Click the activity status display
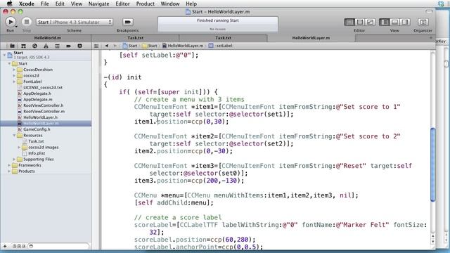 tap(218, 24)
